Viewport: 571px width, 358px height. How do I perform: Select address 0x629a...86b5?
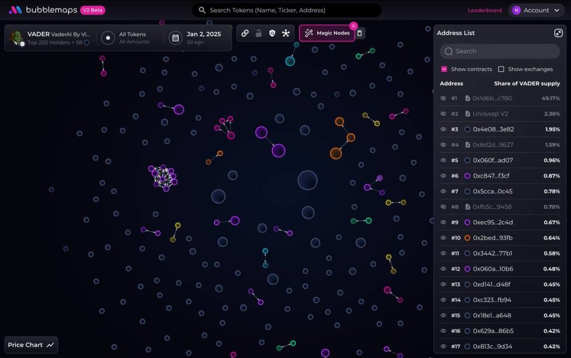pyautogui.click(x=493, y=331)
